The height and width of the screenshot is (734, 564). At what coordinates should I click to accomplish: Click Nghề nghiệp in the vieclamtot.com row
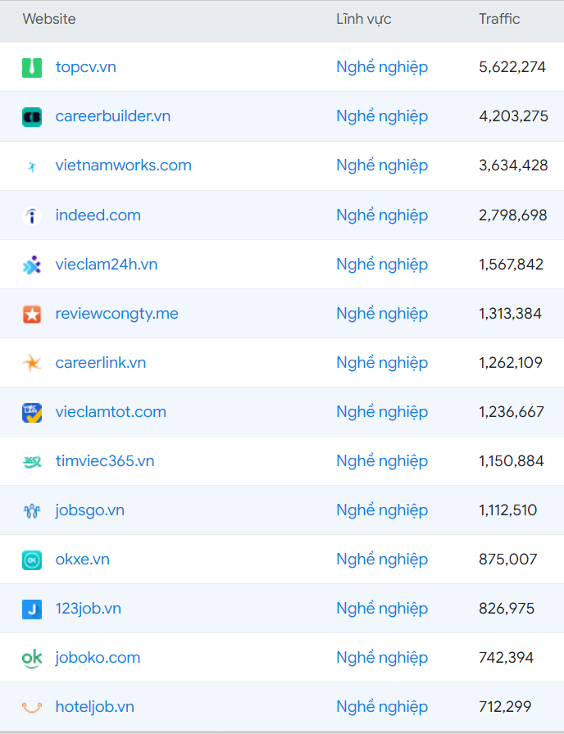382,412
